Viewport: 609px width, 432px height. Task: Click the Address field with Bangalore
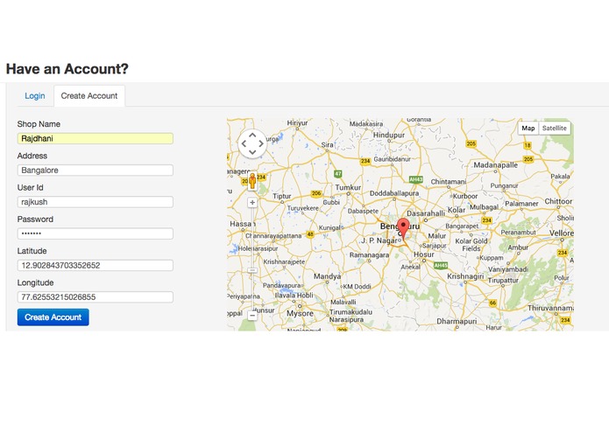tap(96, 171)
